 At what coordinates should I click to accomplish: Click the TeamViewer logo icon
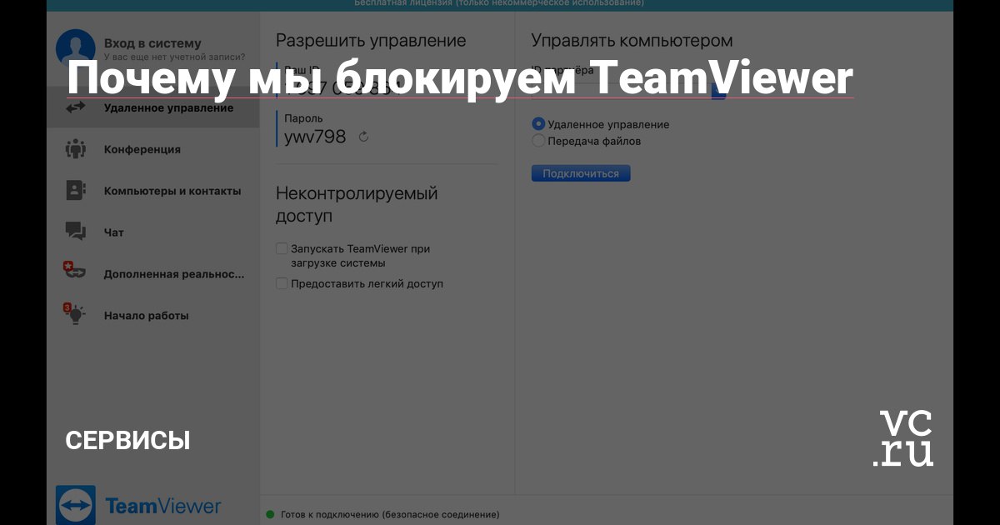click(x=76, y=505)
